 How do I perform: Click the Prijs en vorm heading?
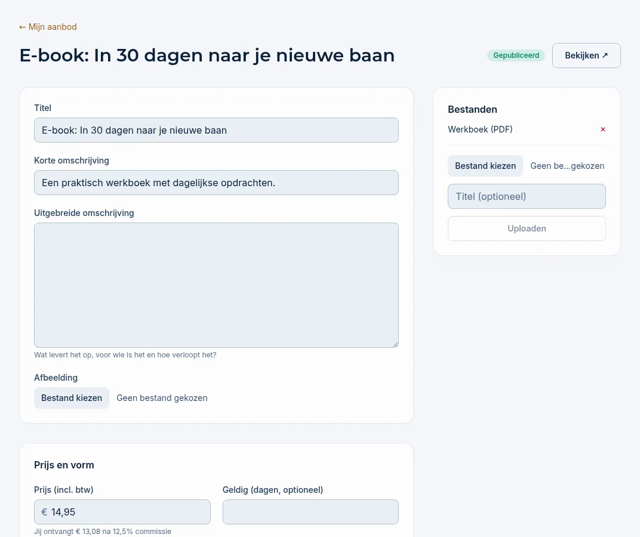click(64, 465)
